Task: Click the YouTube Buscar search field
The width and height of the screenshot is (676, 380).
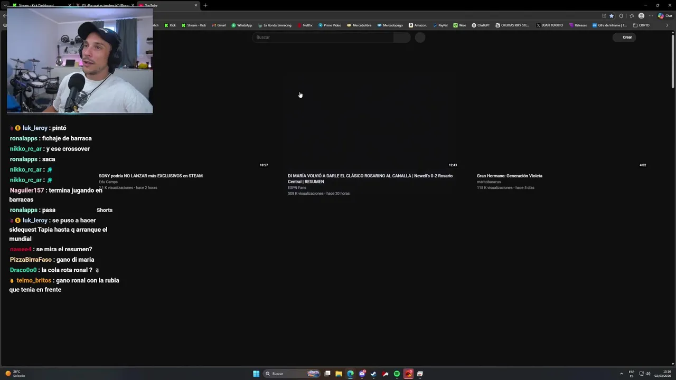Action: click(x=323, y=37)
